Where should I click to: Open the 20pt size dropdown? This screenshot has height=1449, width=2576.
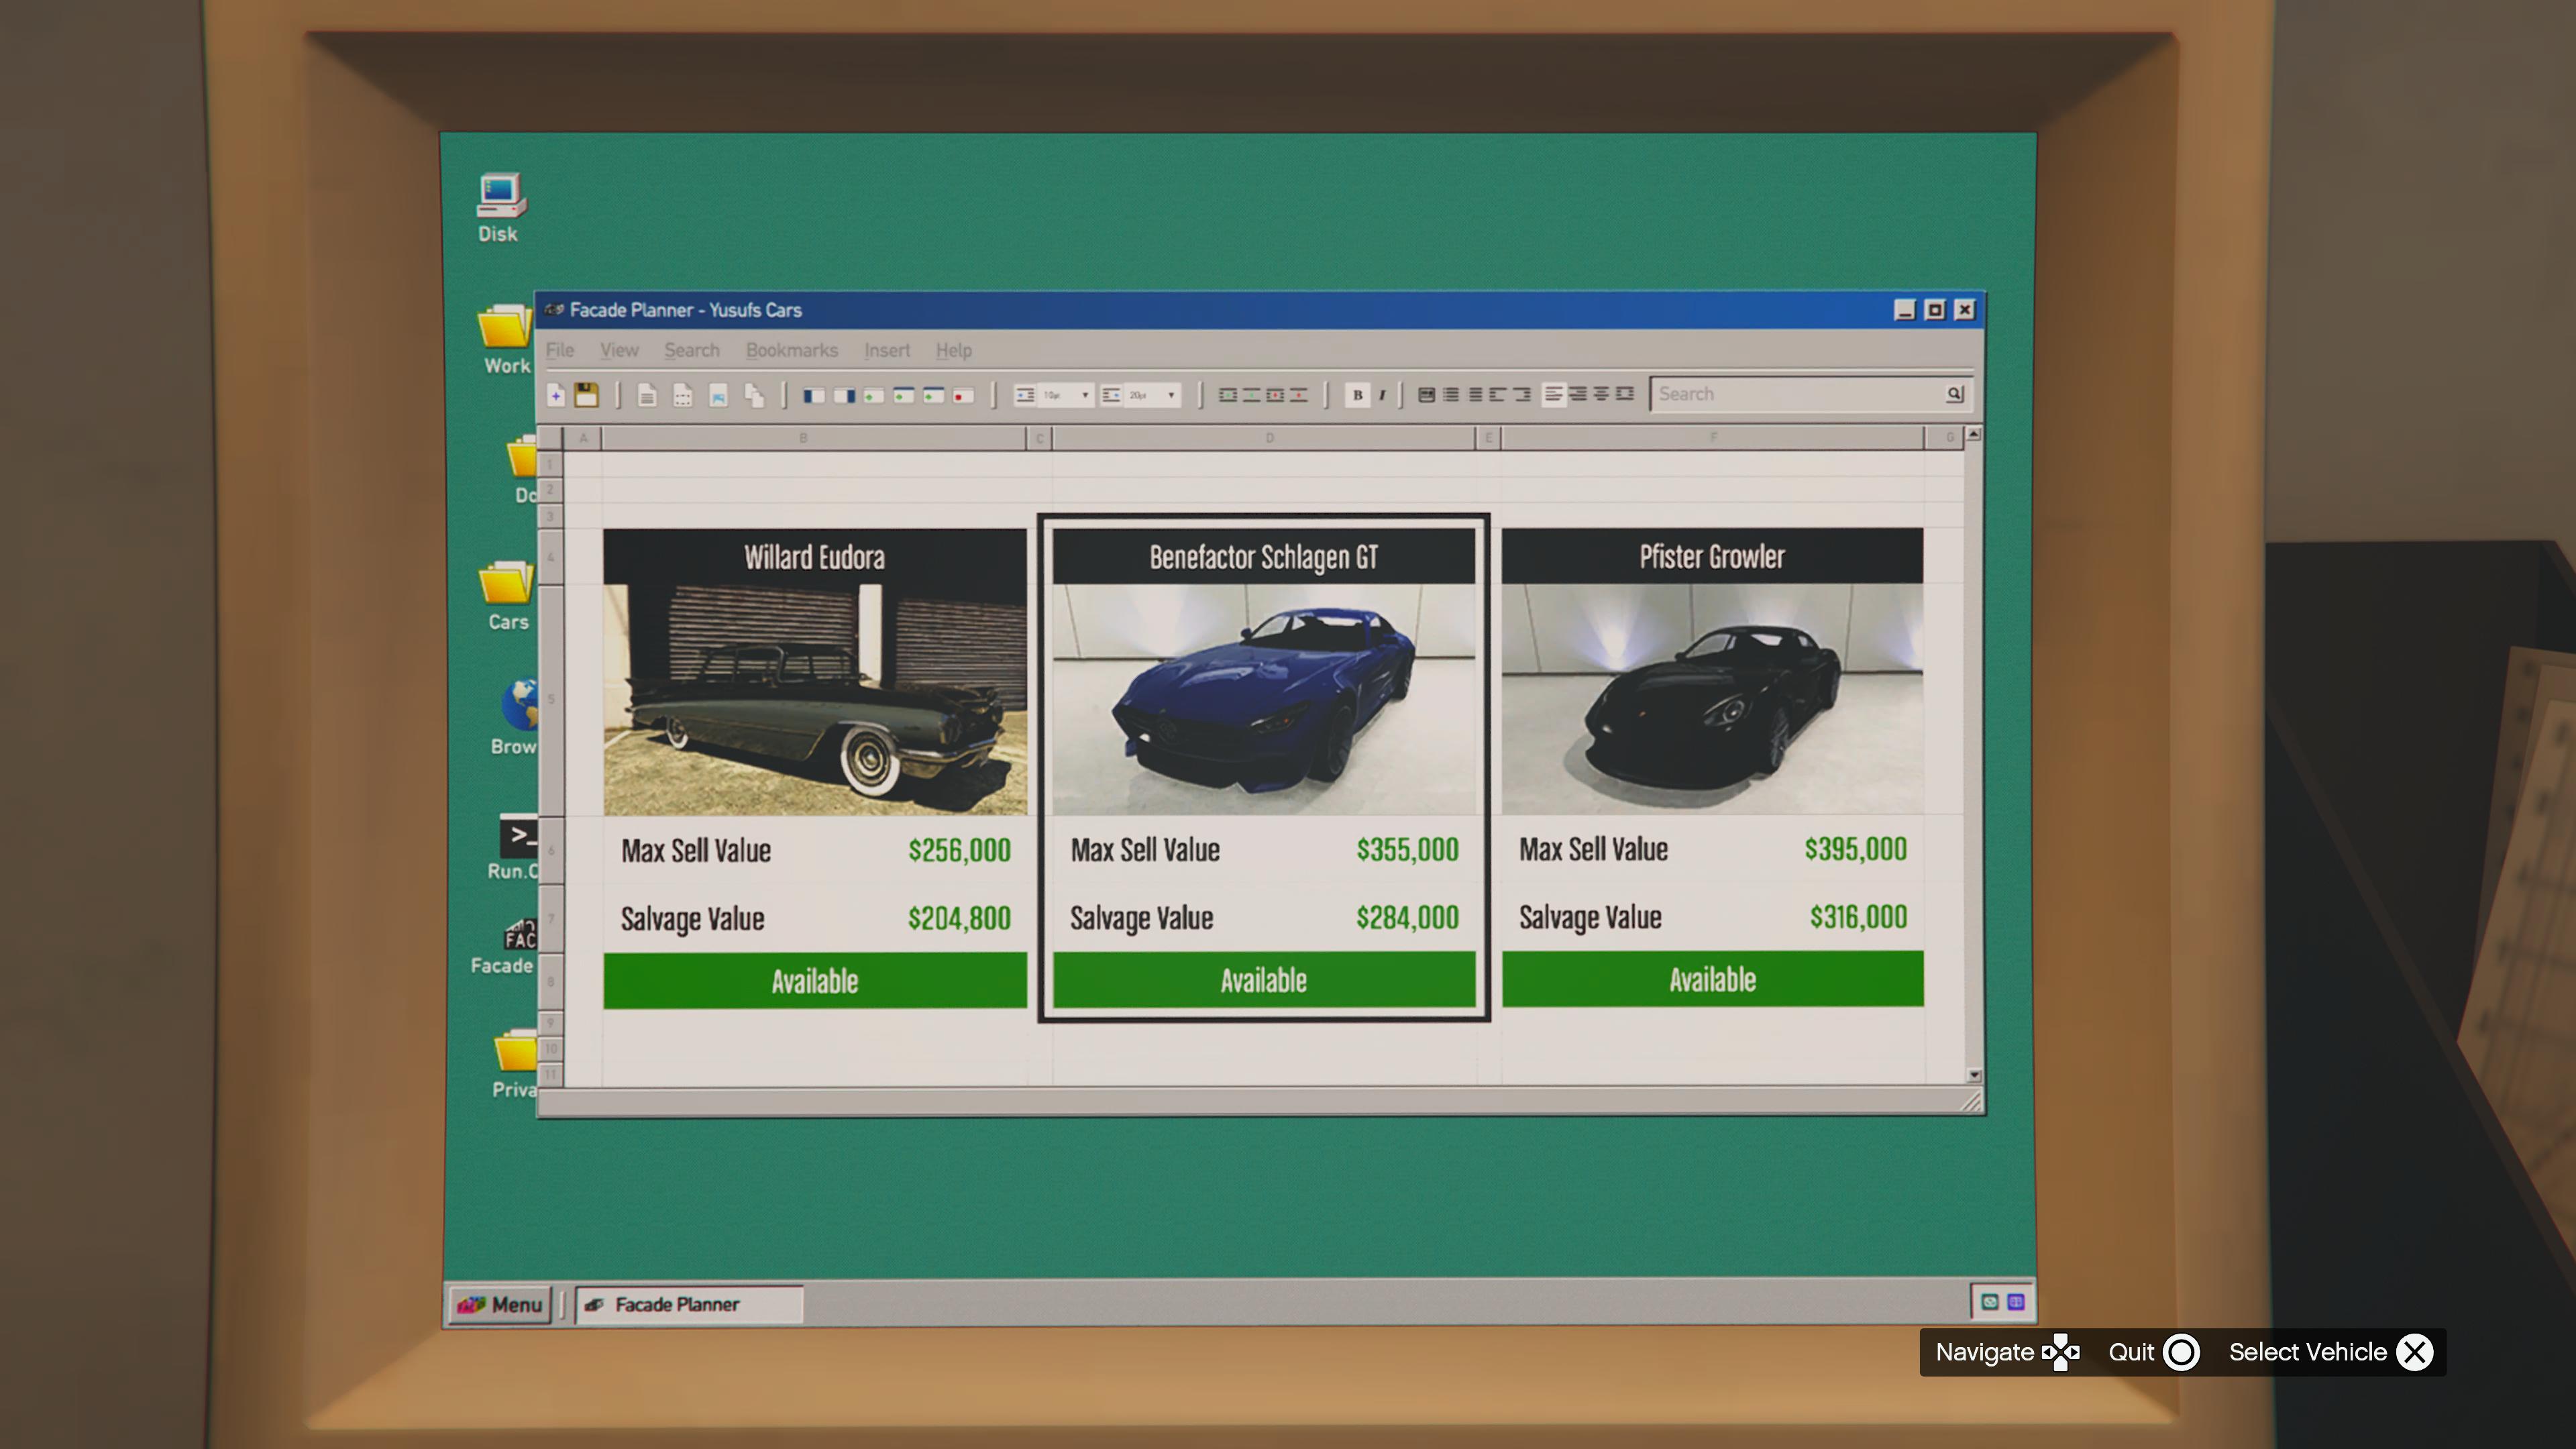pyautogui.click(x=1170, y=395)
